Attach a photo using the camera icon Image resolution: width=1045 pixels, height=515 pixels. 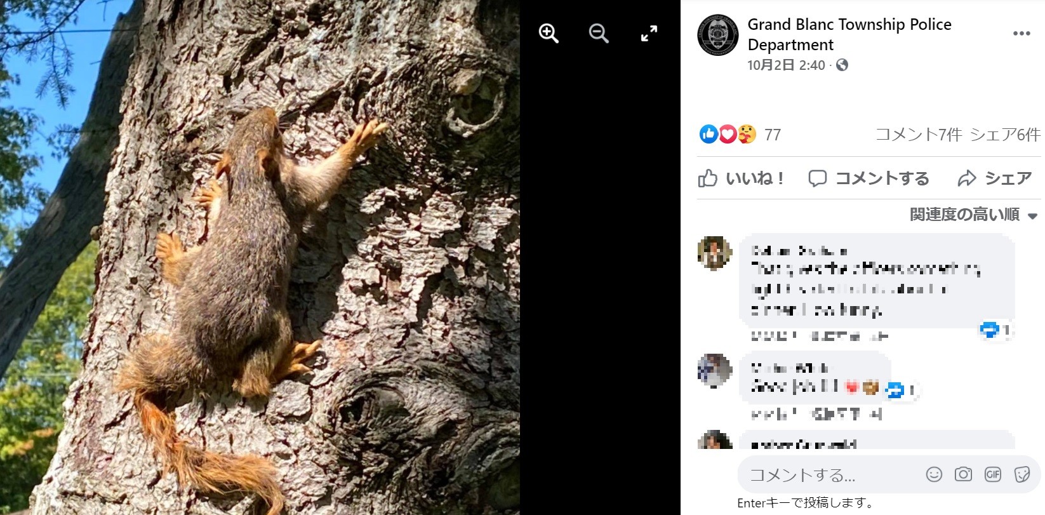(x=963, y=474)
